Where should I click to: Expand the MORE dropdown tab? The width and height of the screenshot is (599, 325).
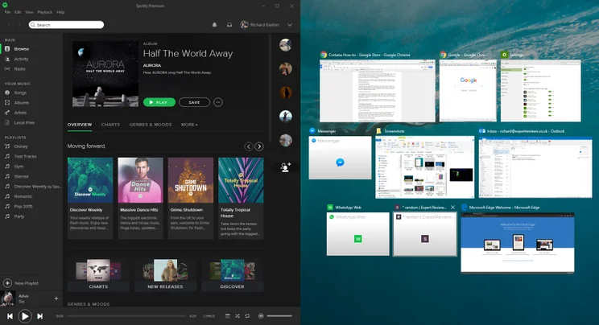[x=189, y=125]
